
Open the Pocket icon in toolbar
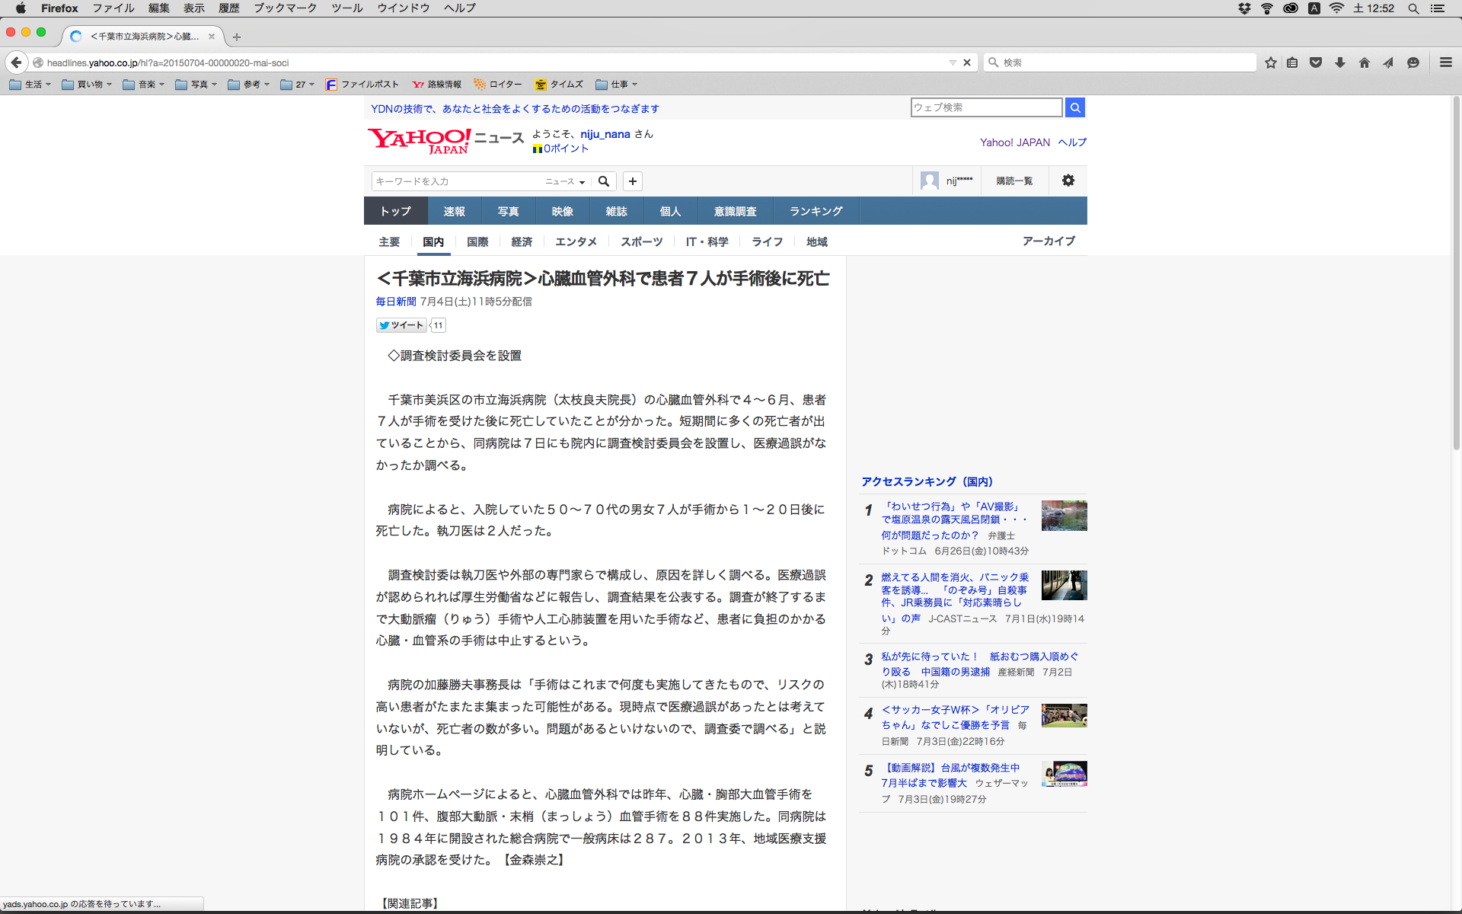click(x=1316, y=62)
